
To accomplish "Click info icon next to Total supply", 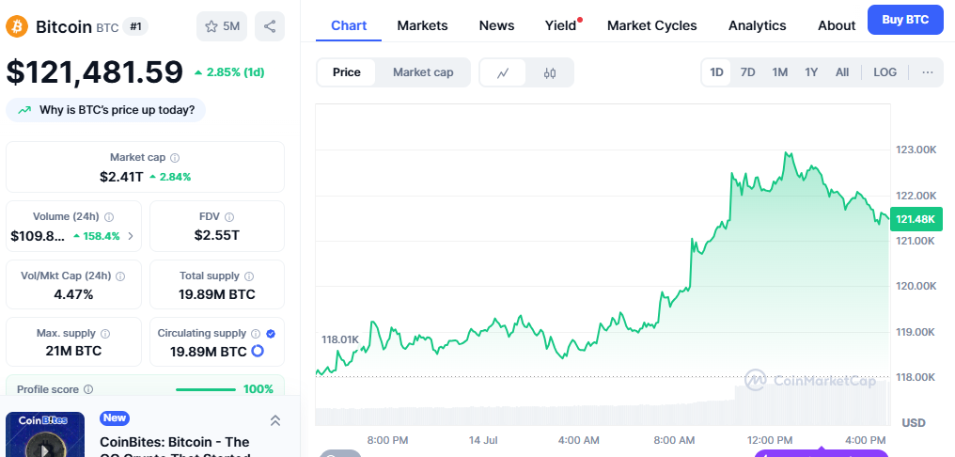I will pyautogui.click(x=249, y=276).
